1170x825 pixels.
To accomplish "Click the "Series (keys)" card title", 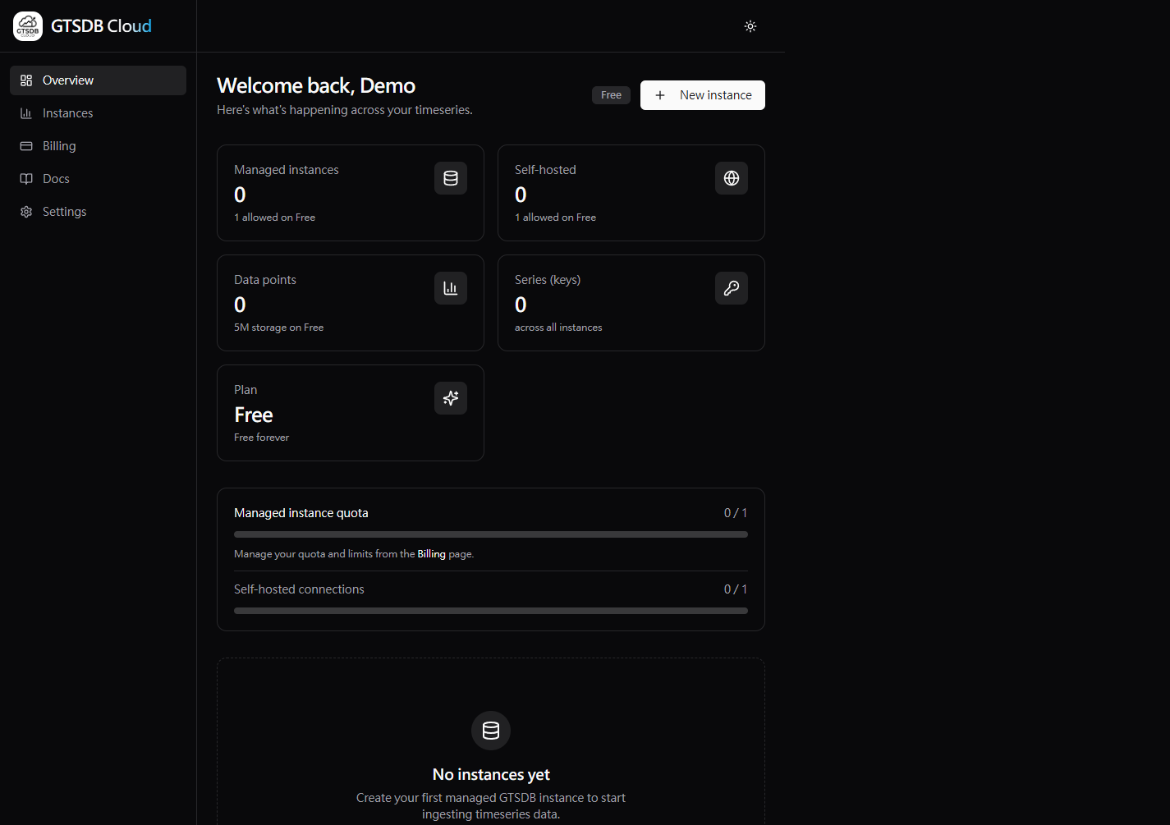I will pyautogui.click(x=548, y=280).
